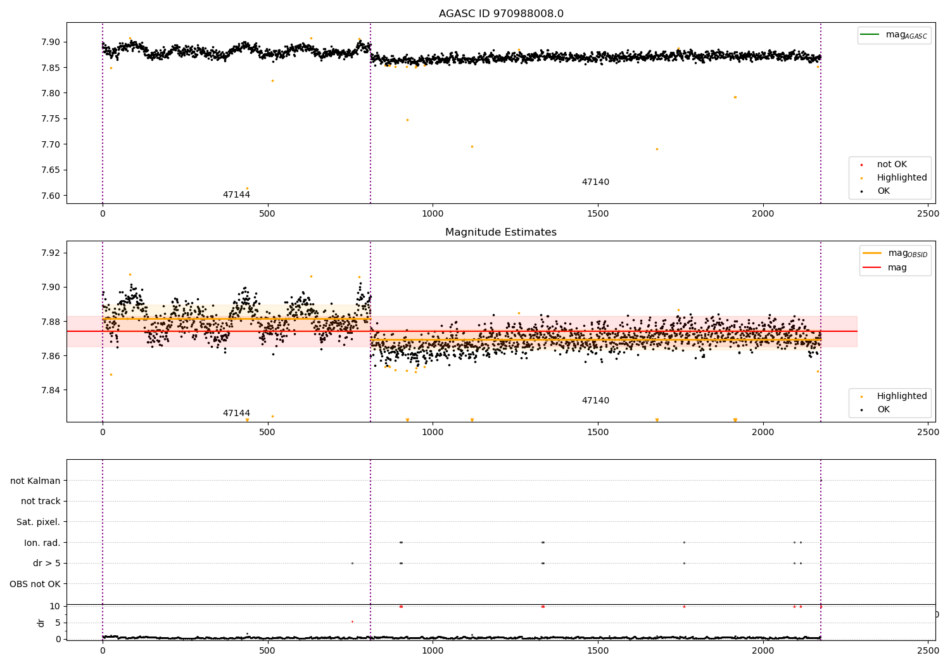The height and width of the screenshot is (665, 950).
Task: Click the 0 x-tick under the bottom plot
Action: tap(103, 650)
